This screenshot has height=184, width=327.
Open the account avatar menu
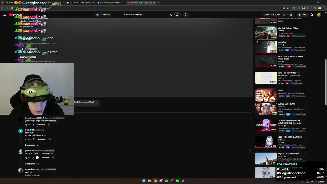pyautogui.click(x=319, y=15)
